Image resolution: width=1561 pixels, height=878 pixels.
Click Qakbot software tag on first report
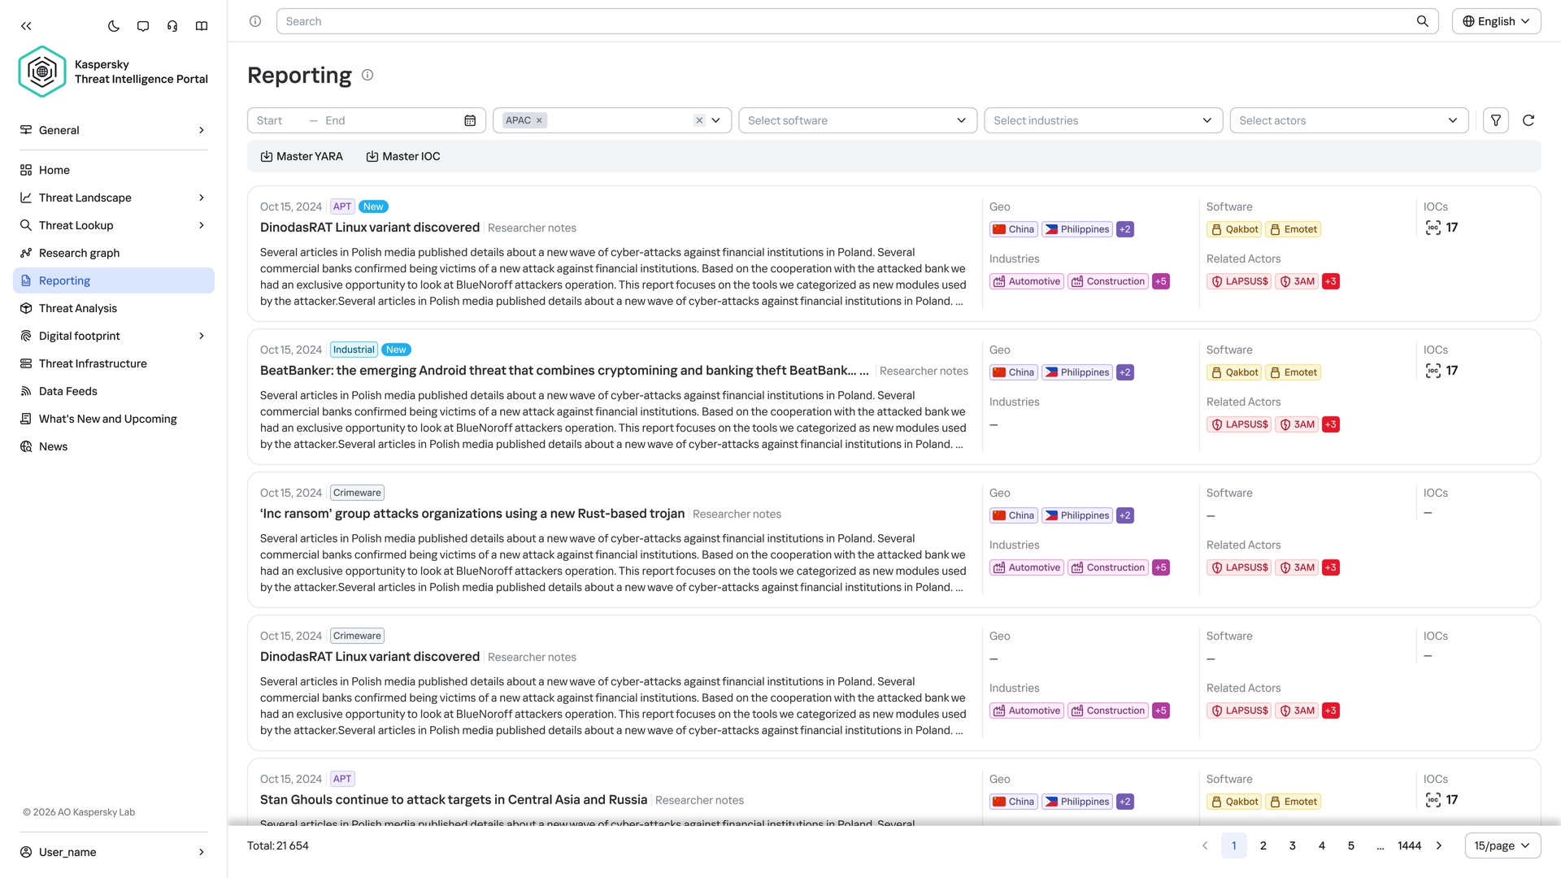coord(1234,229)
